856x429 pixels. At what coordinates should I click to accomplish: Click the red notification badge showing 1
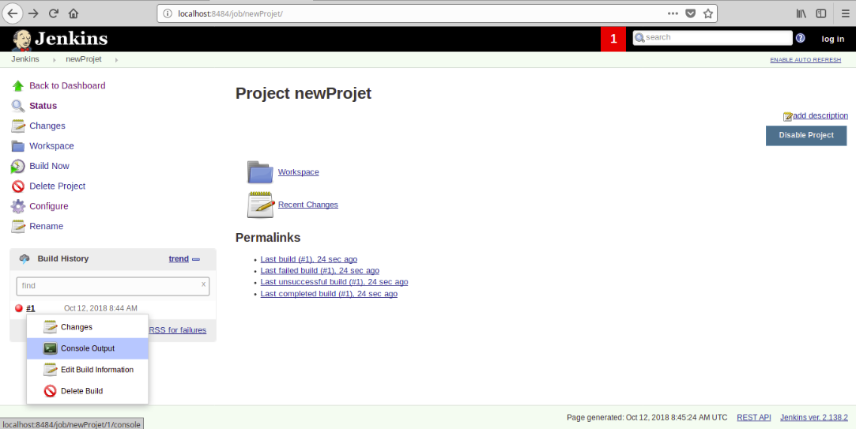tap(613, 39)
